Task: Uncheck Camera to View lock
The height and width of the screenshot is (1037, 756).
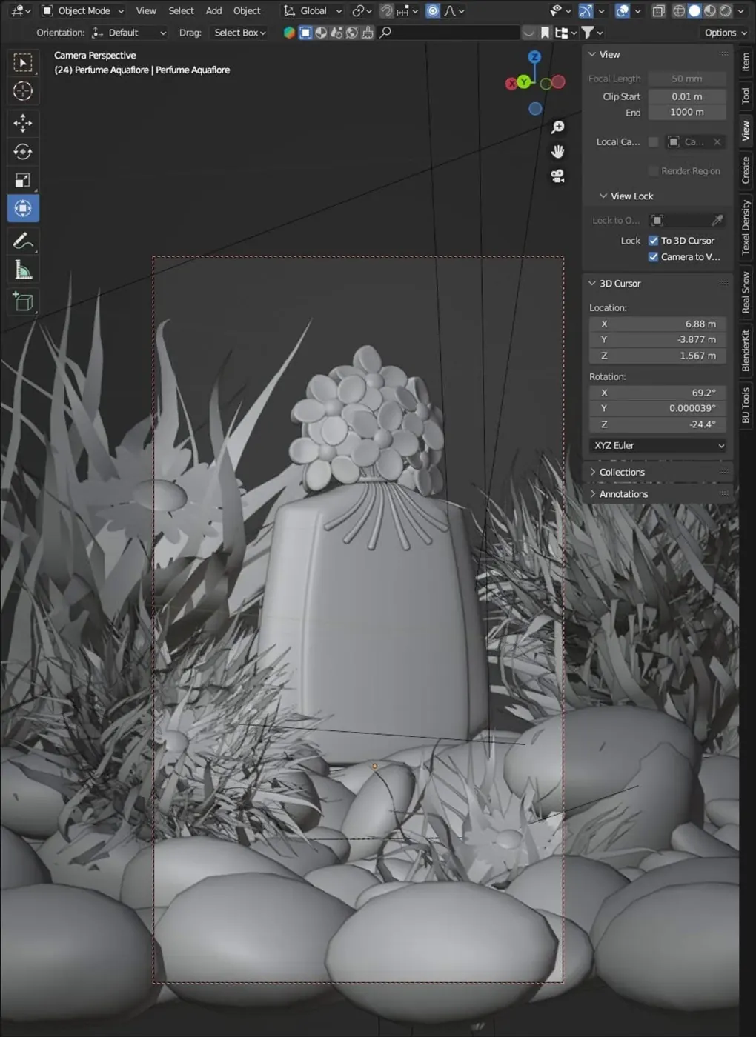Action: click(653, 257)
